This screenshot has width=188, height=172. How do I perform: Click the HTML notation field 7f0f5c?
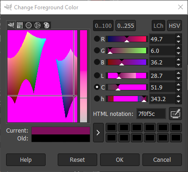coord(151,114)
